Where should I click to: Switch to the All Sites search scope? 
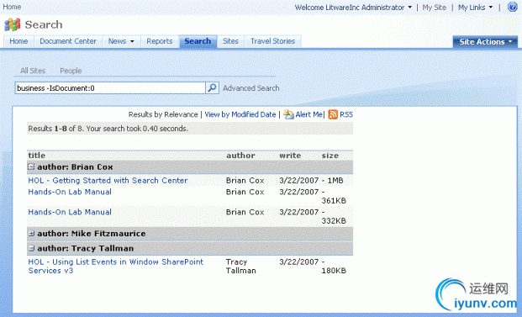tap(33, 71)
